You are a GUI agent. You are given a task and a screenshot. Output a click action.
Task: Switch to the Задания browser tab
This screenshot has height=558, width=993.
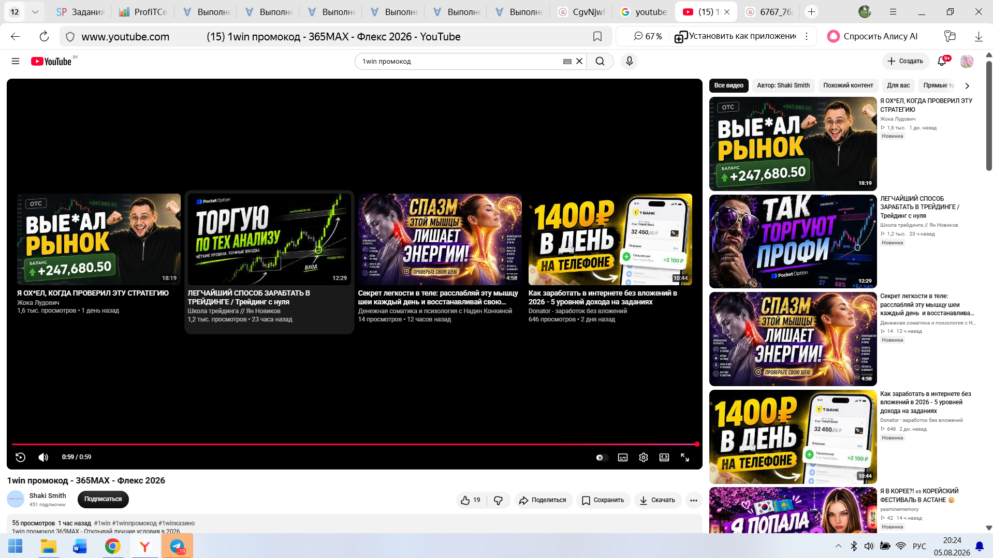pos(80,12)
